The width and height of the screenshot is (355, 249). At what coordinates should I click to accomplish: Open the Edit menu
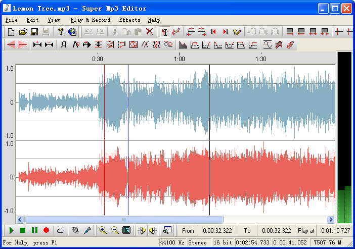point(32,20)
